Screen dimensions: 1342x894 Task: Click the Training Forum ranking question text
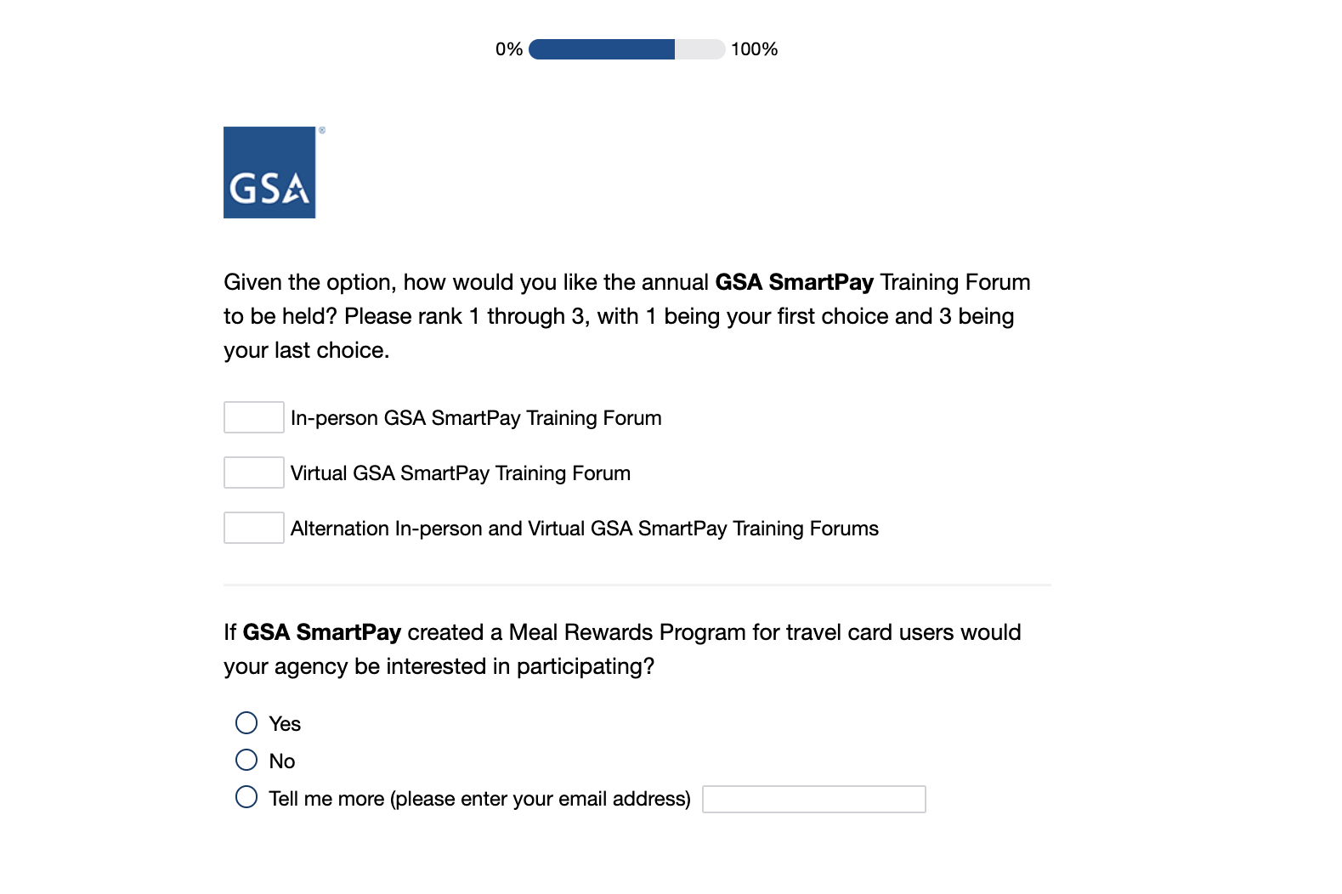[626, 316]
